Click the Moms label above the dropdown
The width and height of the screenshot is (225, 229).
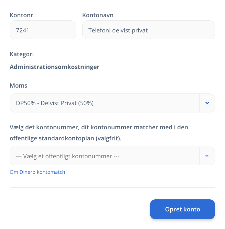coord(19,86)
